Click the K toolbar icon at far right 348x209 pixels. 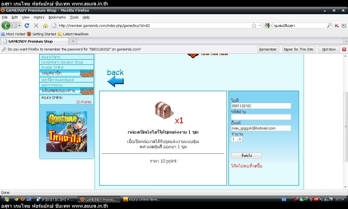point(344,26)
